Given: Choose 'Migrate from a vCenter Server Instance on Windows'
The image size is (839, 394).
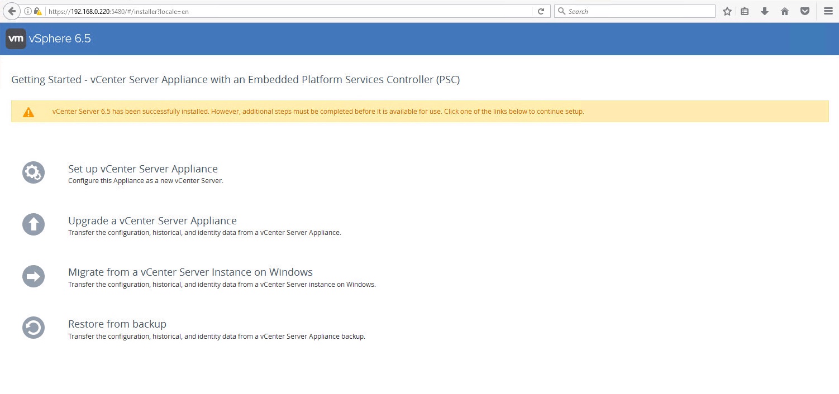Looking at the screenshot, I should 190,272.
